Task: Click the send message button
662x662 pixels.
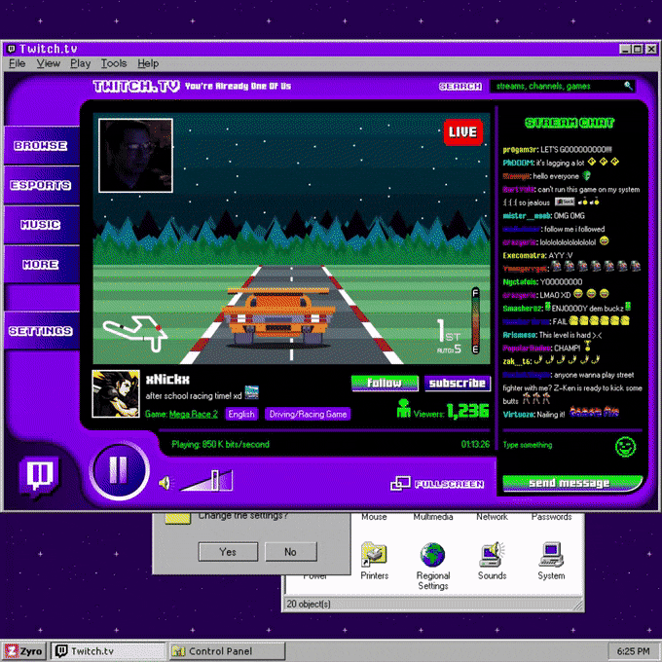Action: coord(572,483)
